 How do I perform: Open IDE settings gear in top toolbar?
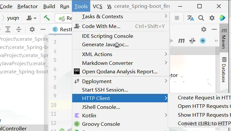(212, 18)
